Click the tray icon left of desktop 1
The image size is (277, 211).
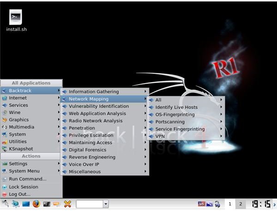tap(217, 204)
